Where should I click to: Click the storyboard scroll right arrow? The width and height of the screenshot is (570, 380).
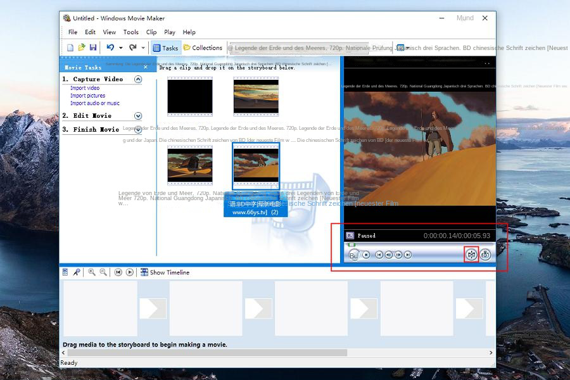point(491,353)
